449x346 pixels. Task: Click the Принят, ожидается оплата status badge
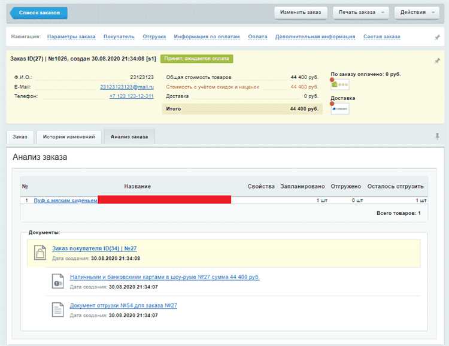197,59
